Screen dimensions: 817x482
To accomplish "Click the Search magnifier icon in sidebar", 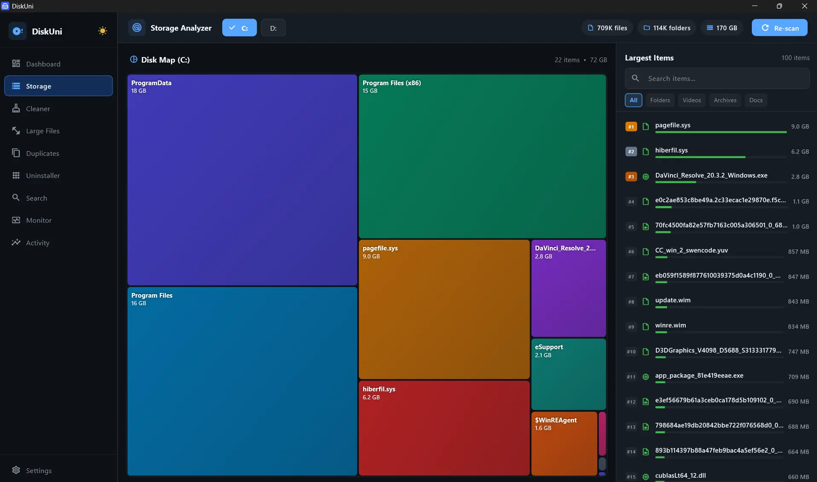I will (16, 198).
